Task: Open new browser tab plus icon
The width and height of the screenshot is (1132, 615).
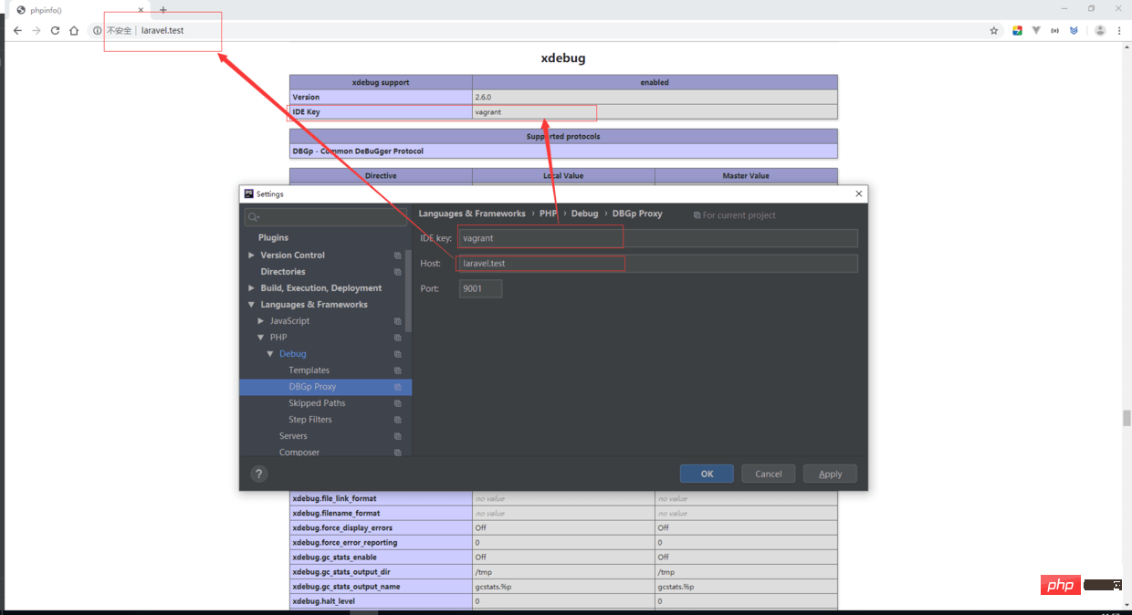Action: click(x=163, y=10)
